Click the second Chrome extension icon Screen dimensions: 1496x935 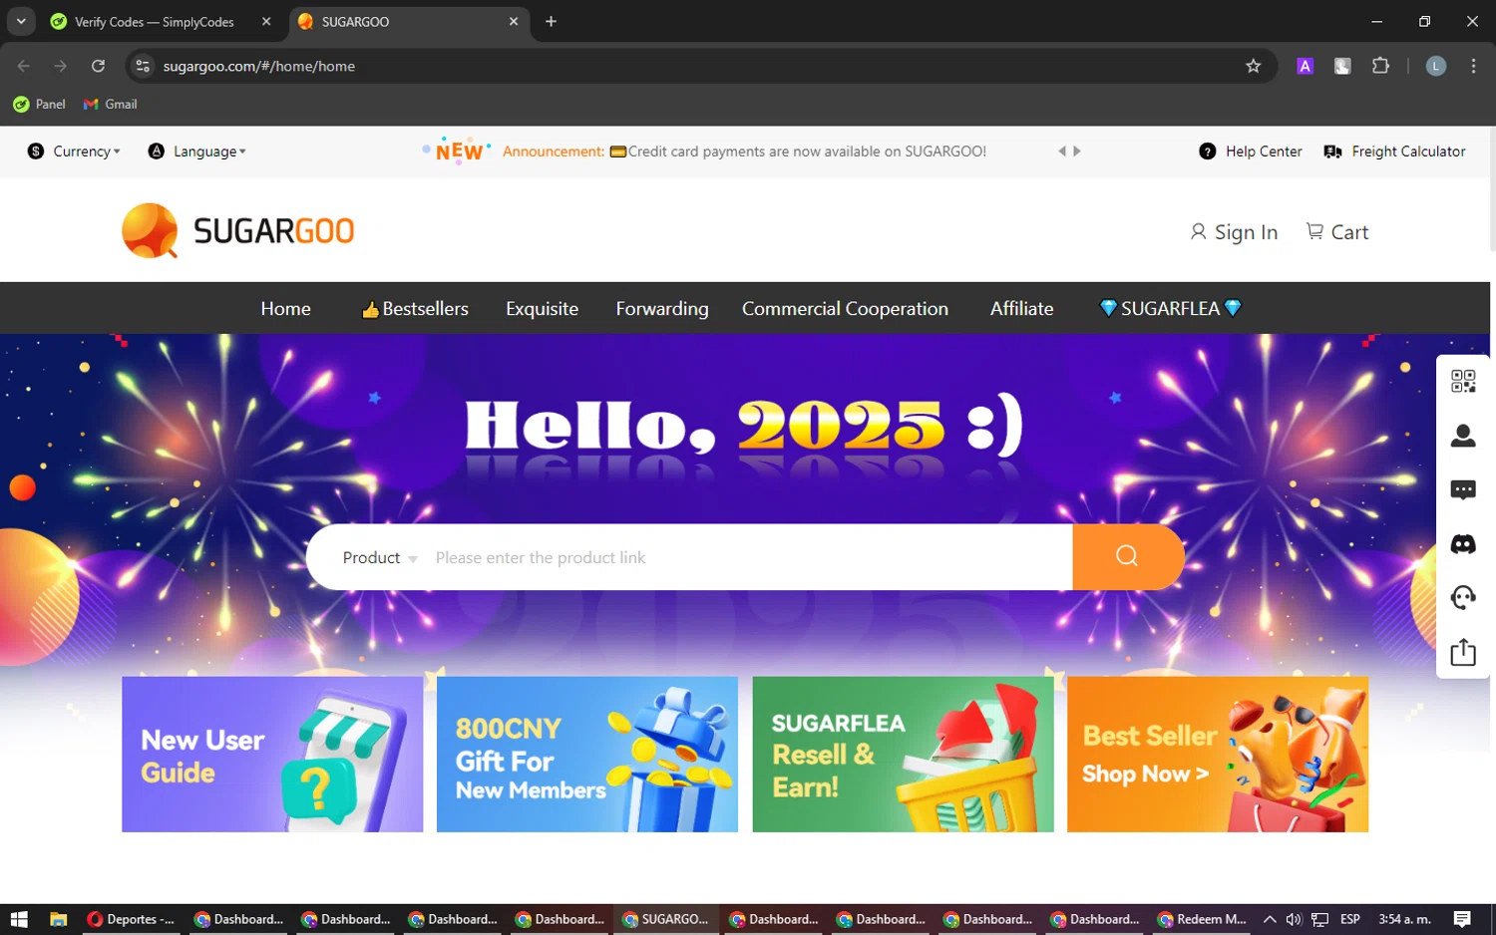1342,66
